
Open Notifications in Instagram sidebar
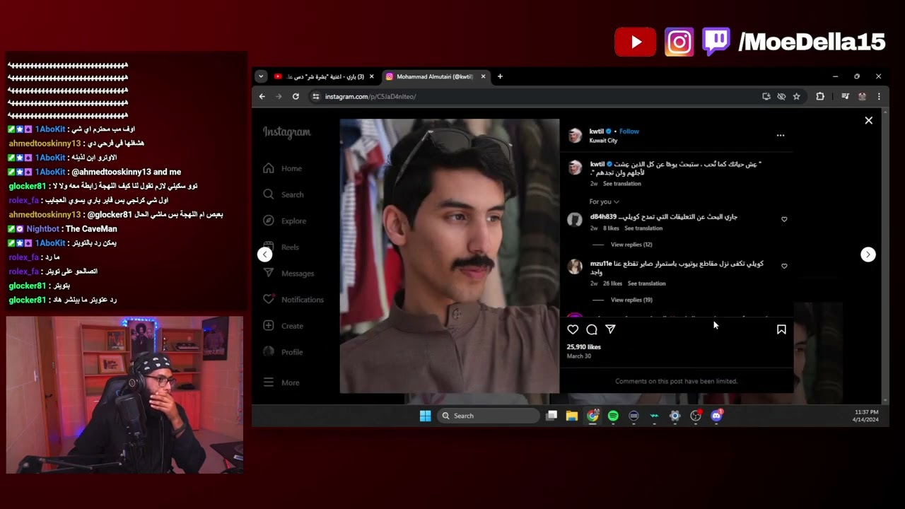click(293, 300)
